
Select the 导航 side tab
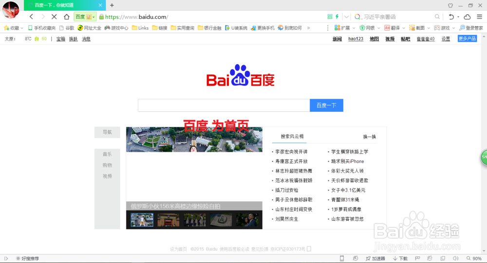tap(107, 132)
